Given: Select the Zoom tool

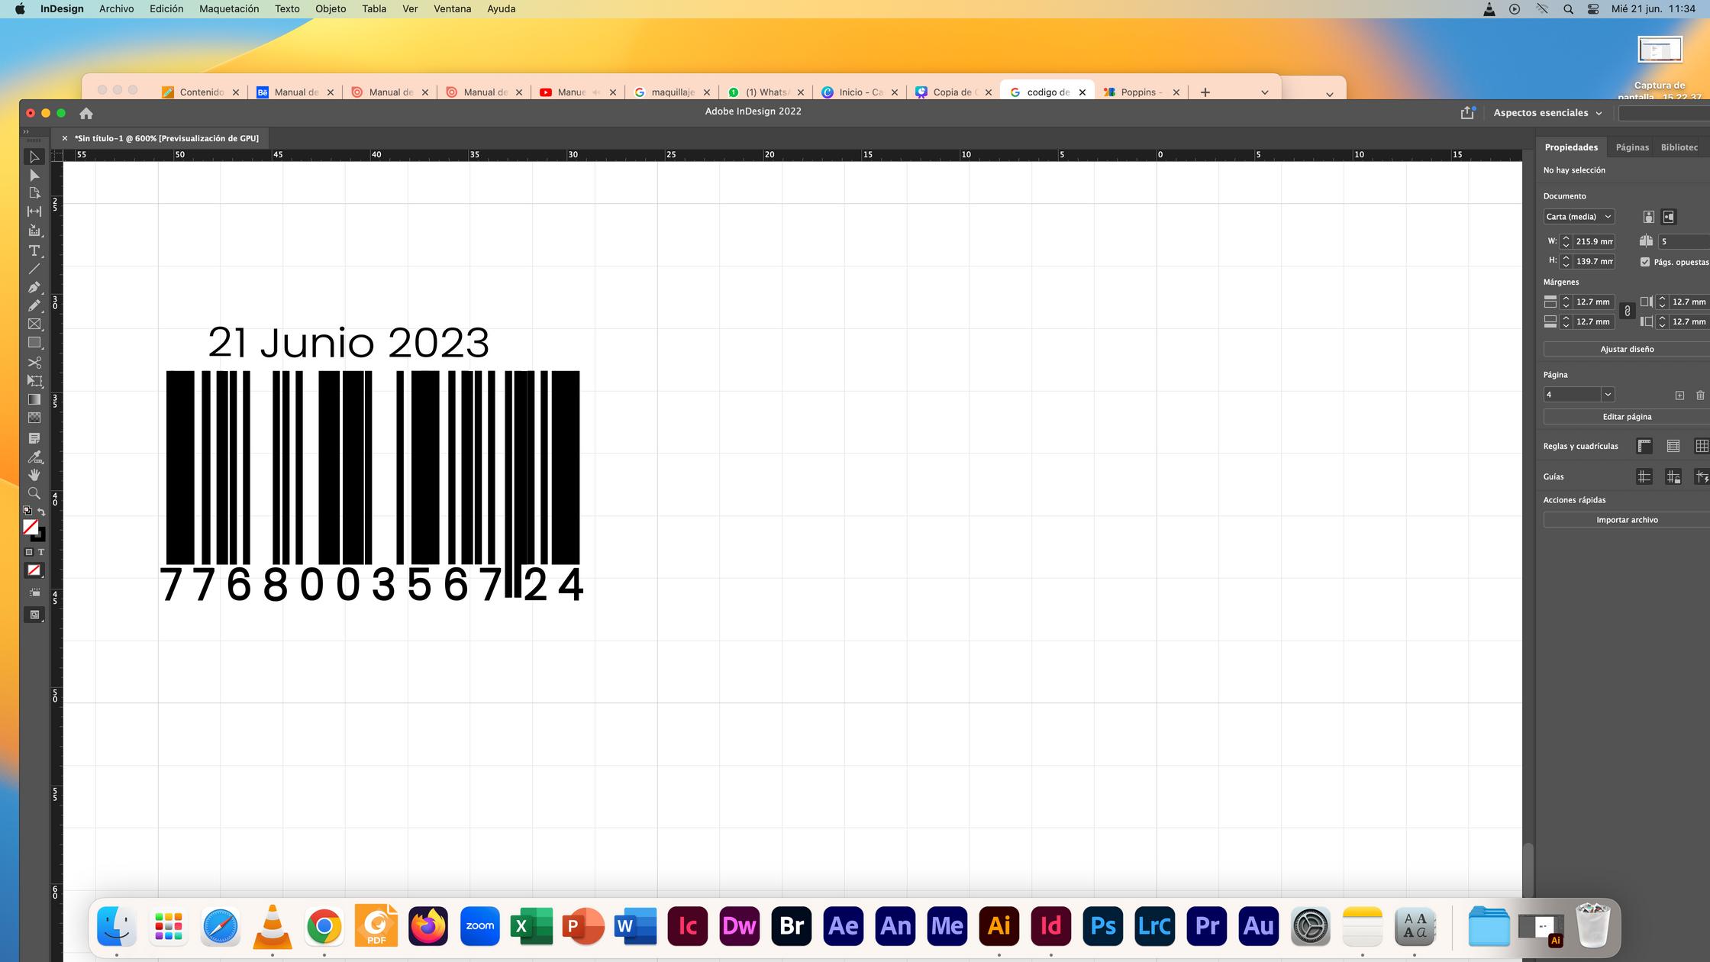Looking at the screenshot, I should [34, 493].
